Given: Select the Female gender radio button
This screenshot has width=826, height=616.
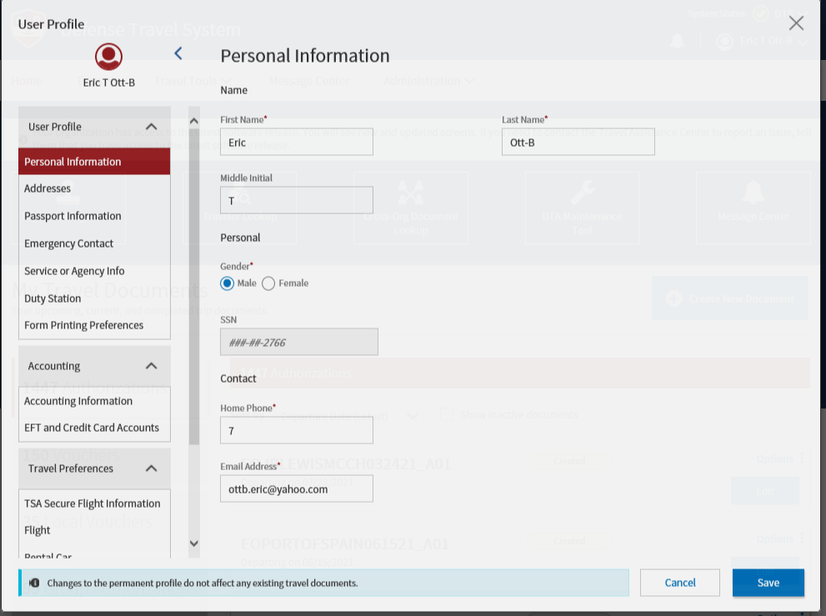Looking at the screenshot, I should 268,283.
